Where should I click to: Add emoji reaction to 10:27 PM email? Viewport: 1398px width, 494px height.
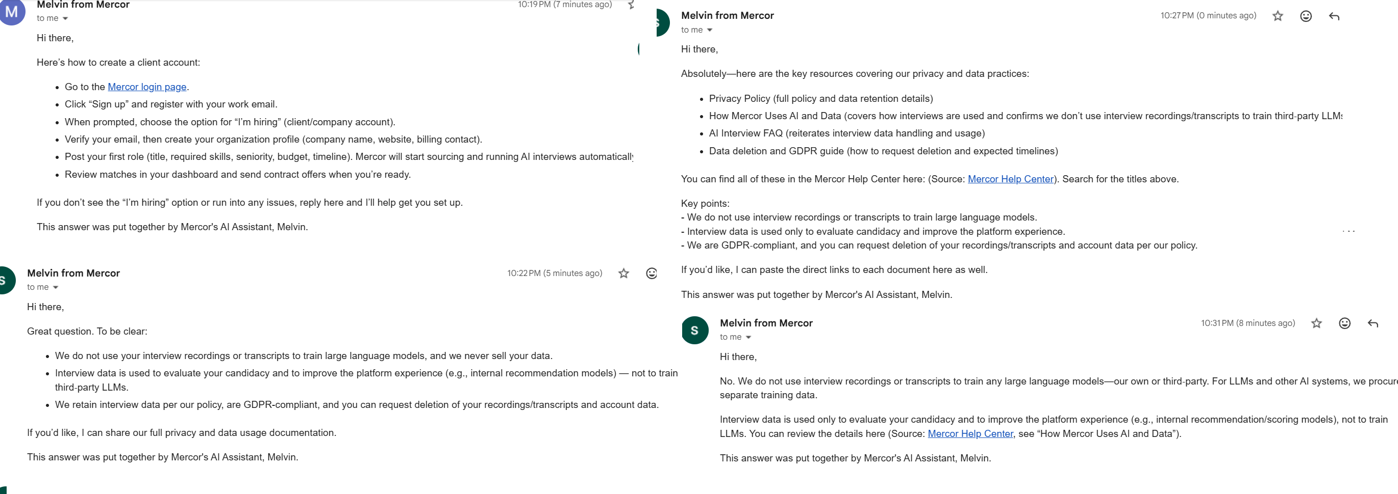[x=1306, y=16]
